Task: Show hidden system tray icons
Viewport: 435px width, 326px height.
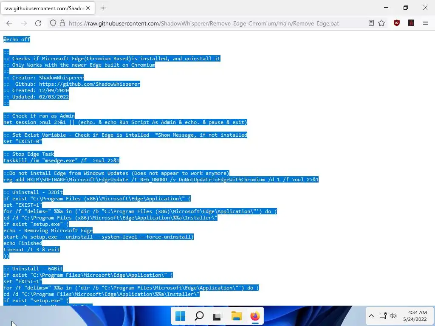Action: [371, 316]
